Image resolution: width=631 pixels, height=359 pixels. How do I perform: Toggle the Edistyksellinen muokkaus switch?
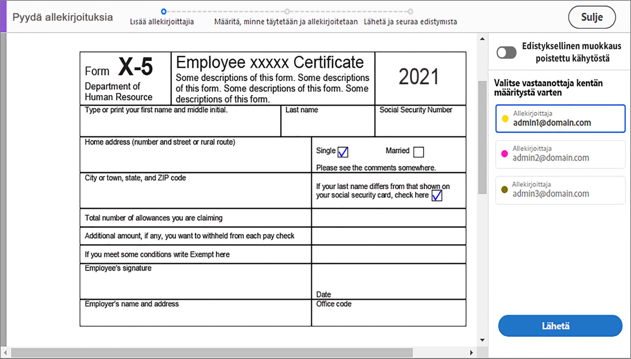click(506, 53)
